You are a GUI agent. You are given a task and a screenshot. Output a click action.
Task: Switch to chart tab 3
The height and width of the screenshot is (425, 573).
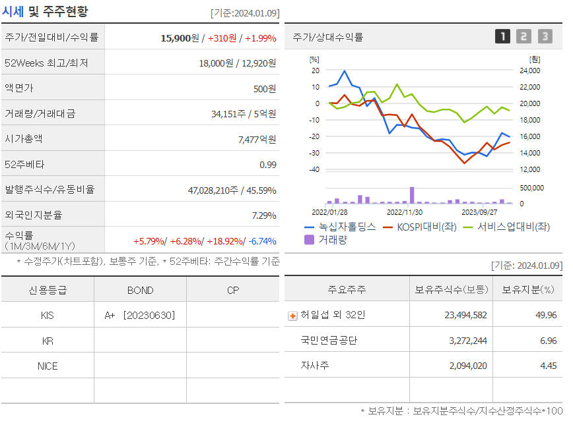point(545,36)
